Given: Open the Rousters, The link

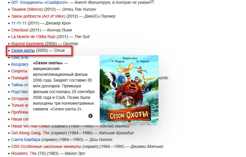Looking at the screenshot, I should [x=24, y=153].
